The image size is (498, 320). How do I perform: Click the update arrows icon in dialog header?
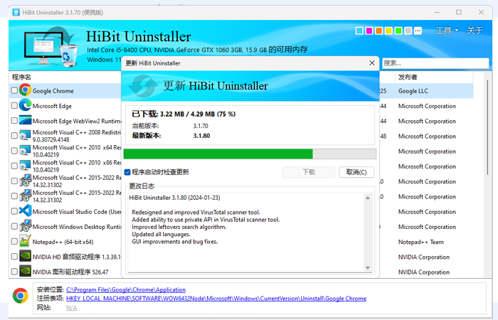pyautogui.click(x=143, y=86)
